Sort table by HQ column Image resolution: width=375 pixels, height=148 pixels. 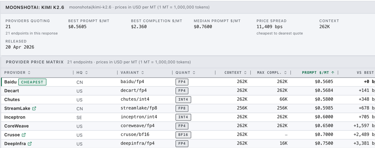[x=82, y=73]
